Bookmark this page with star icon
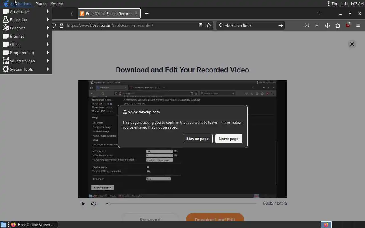This screenshot has height=228, width=365. 209,25
